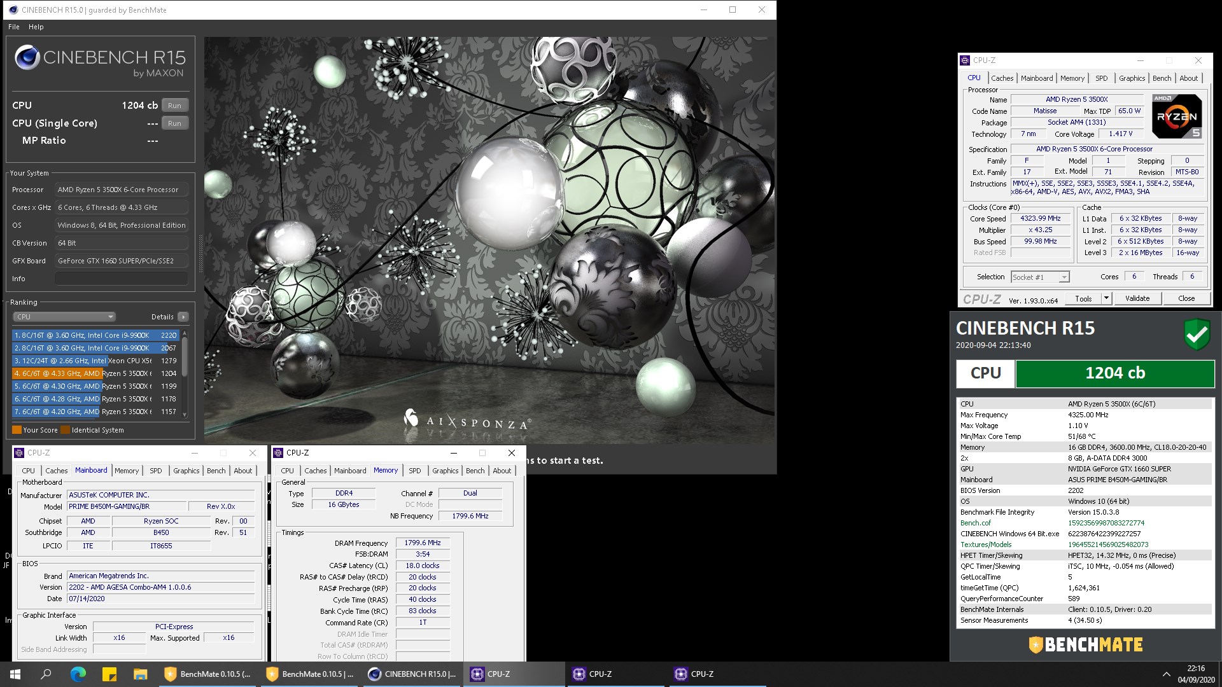
Task: Open Bench tab in right CPU-Z window
Action: point(1162,78)
